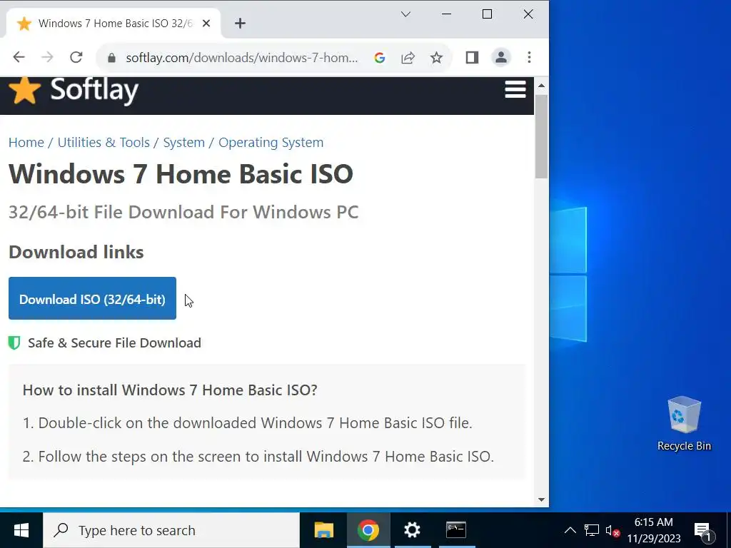Open Chrome three-dot menu
The image size is (731, 548).
pyautogui.click(x=529, y=57)
